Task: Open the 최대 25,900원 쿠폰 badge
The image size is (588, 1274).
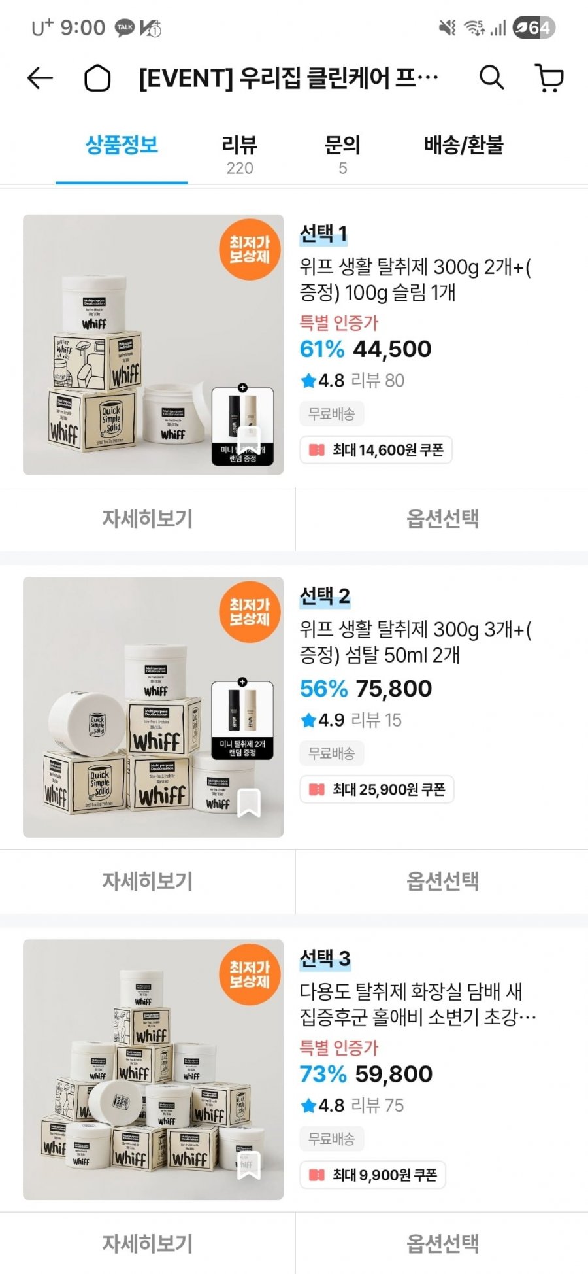Action: point(377,789)
